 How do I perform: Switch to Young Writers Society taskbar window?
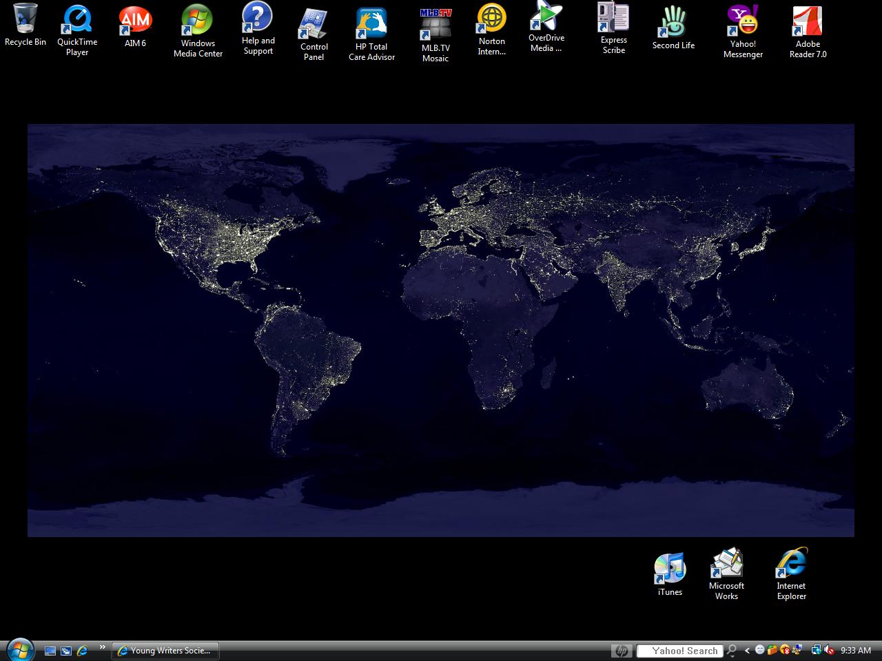click(165, 651)
